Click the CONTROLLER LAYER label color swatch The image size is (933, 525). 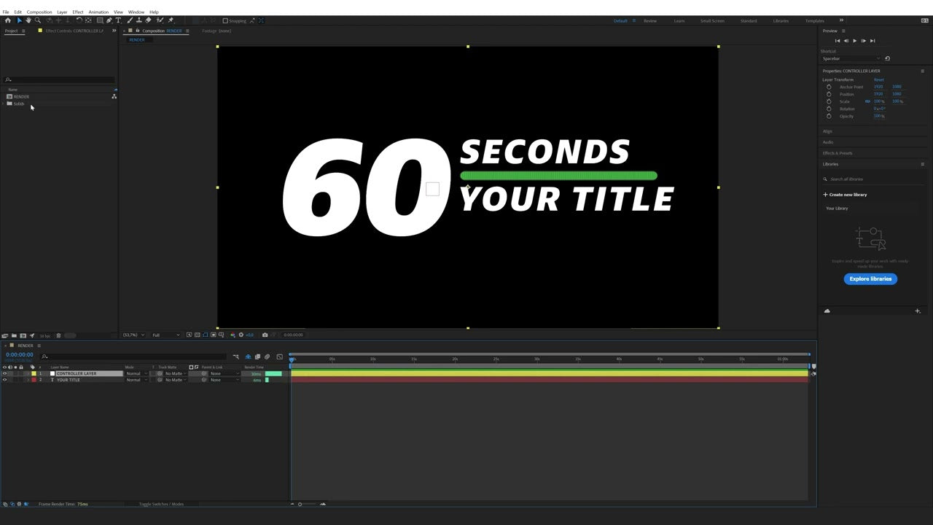tap(34, 373)
